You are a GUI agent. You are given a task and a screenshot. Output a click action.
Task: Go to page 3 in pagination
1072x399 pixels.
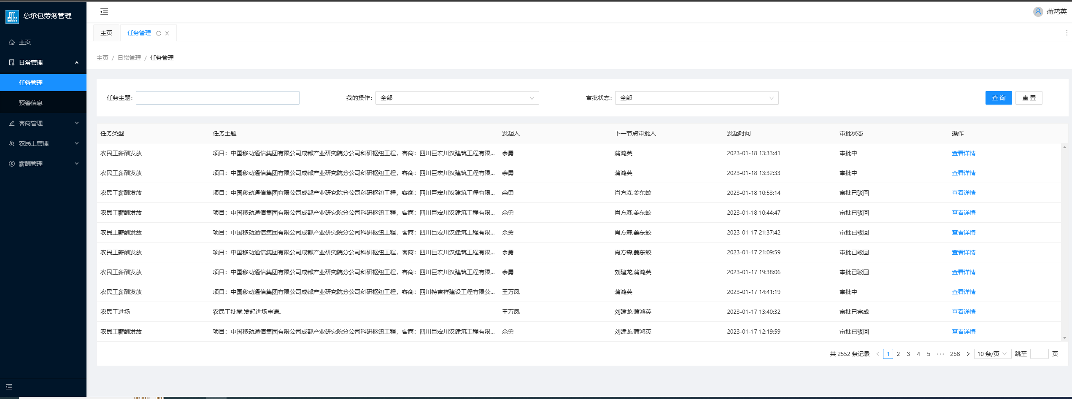tap(908, 354)
